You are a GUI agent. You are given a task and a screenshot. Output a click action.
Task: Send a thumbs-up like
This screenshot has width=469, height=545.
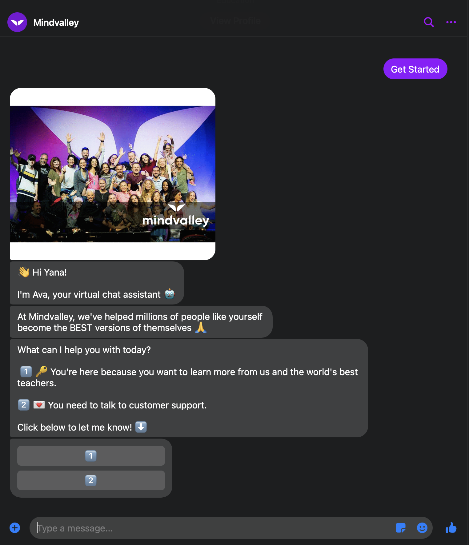point(451,528)
